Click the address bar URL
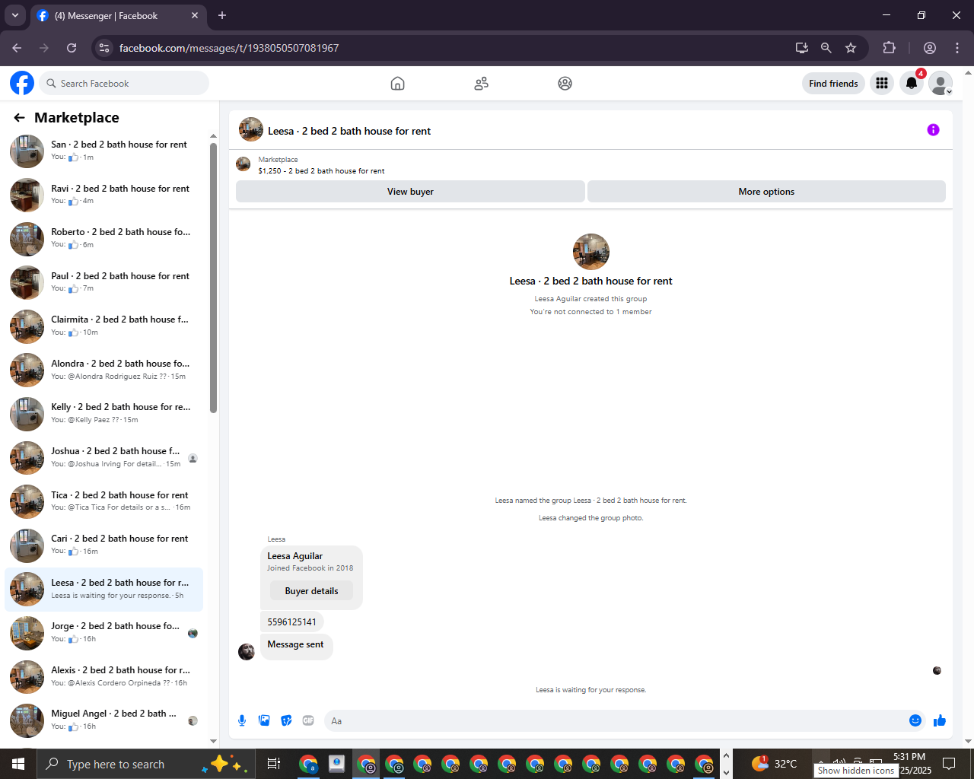974x779 pixels. [229, 48]
